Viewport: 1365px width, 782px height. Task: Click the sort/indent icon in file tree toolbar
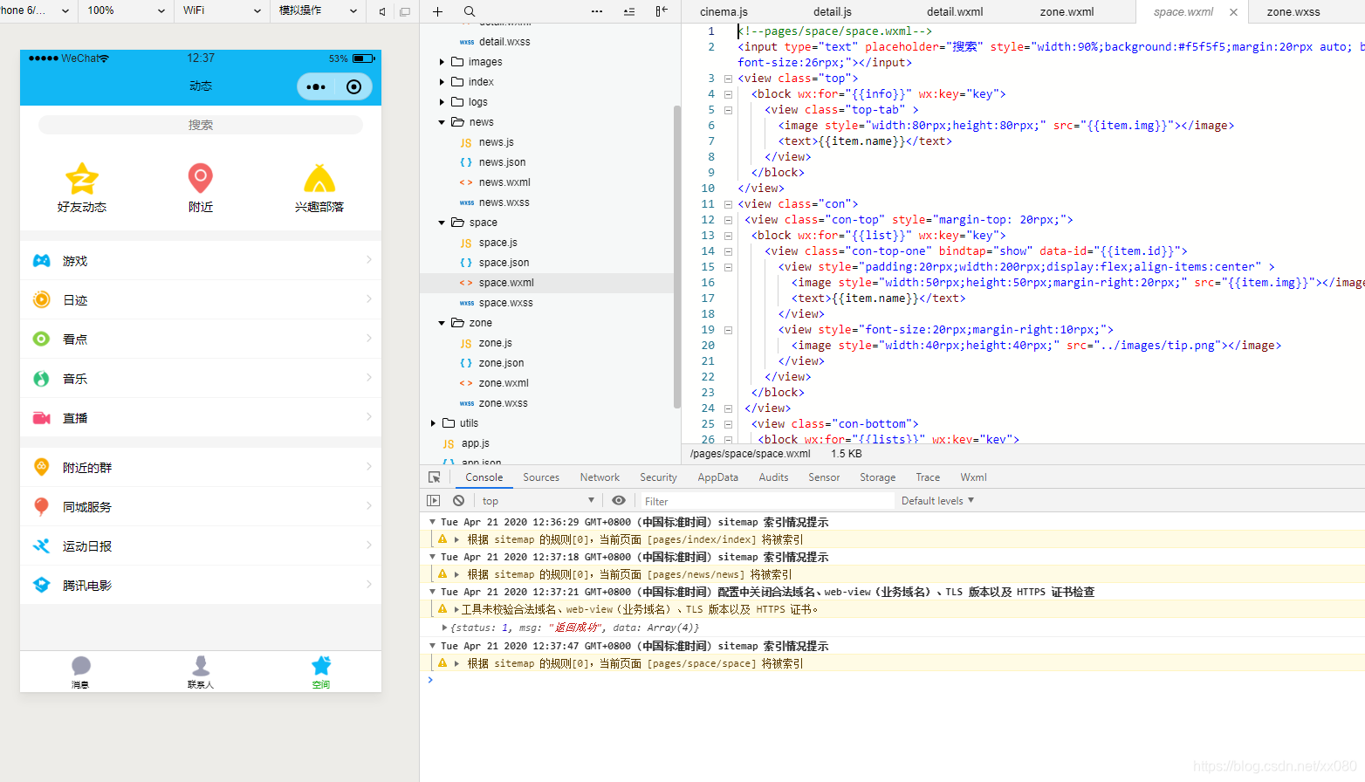point(629,11)
